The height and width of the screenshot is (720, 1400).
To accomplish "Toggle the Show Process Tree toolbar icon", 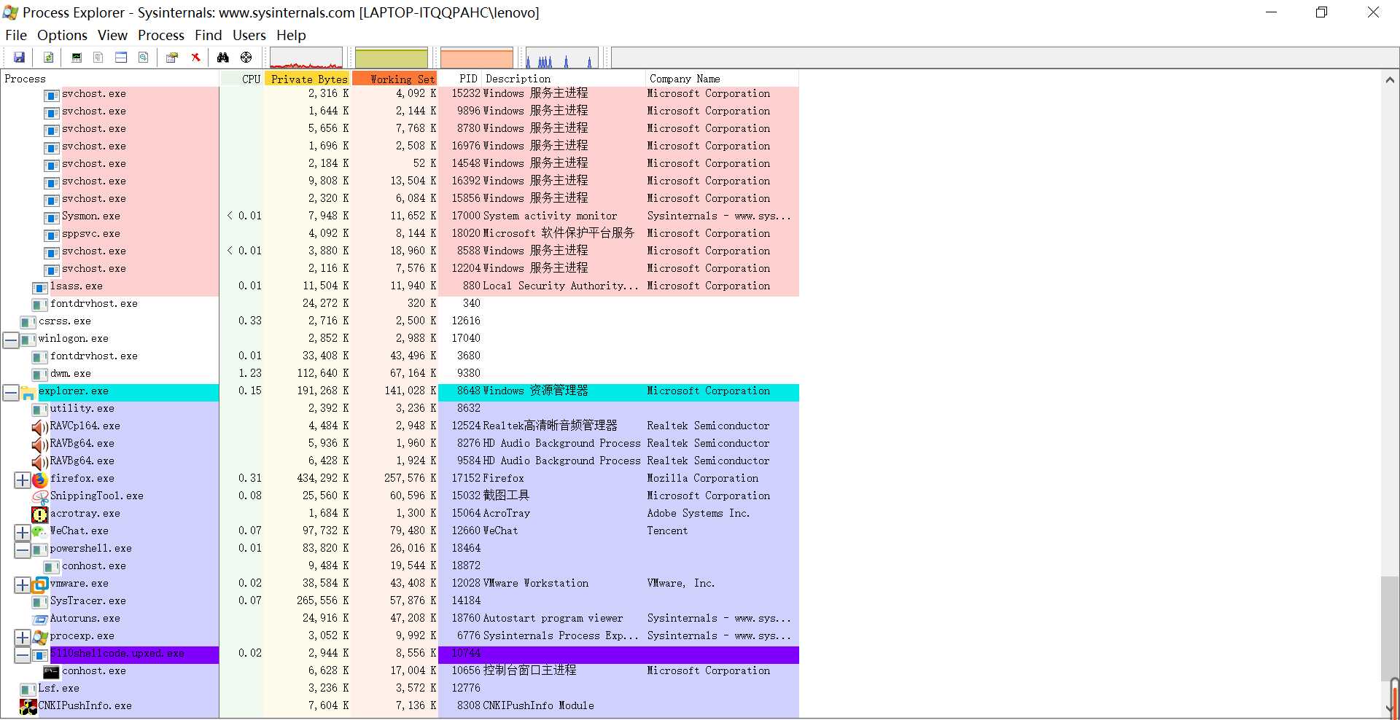I will [98, 58].
